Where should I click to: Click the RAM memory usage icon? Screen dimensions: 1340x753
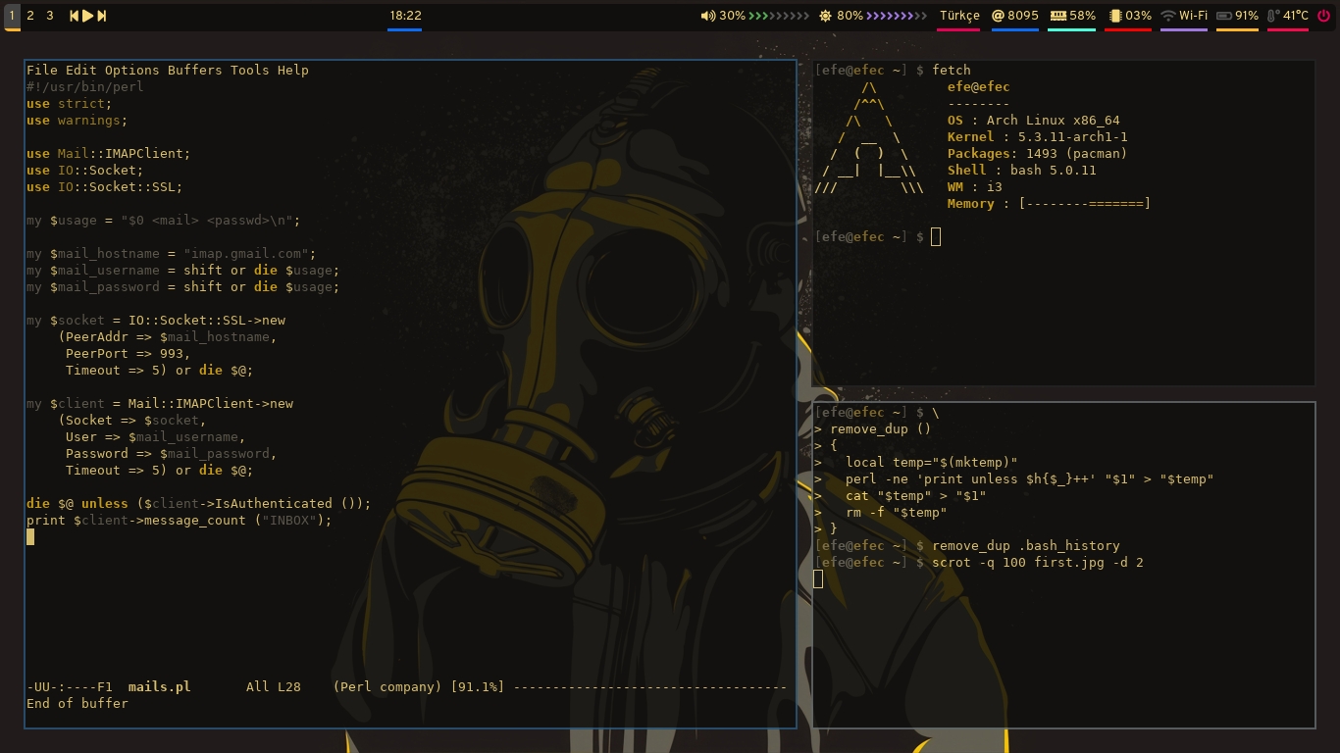click(1058, 16)
